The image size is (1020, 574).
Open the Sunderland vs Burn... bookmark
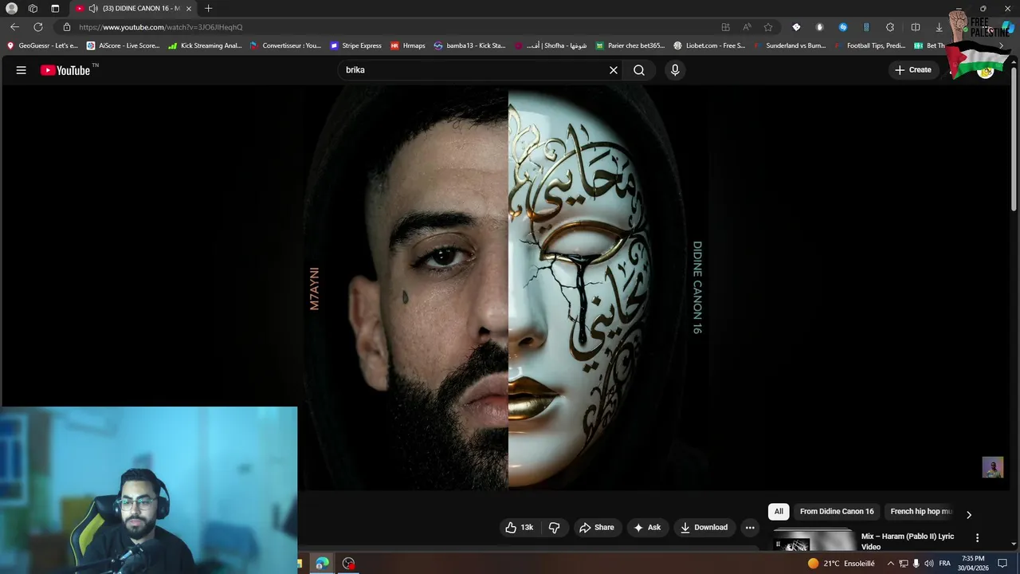tap(789, 45)
